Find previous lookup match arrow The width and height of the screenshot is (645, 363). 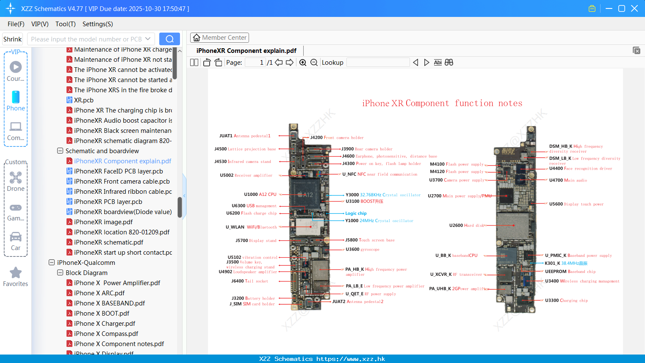click(415, 63)
